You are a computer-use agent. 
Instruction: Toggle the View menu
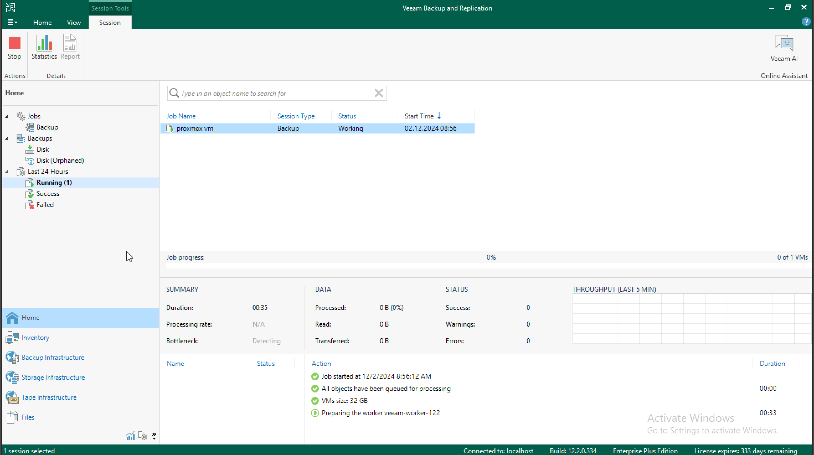pos(74,22)
